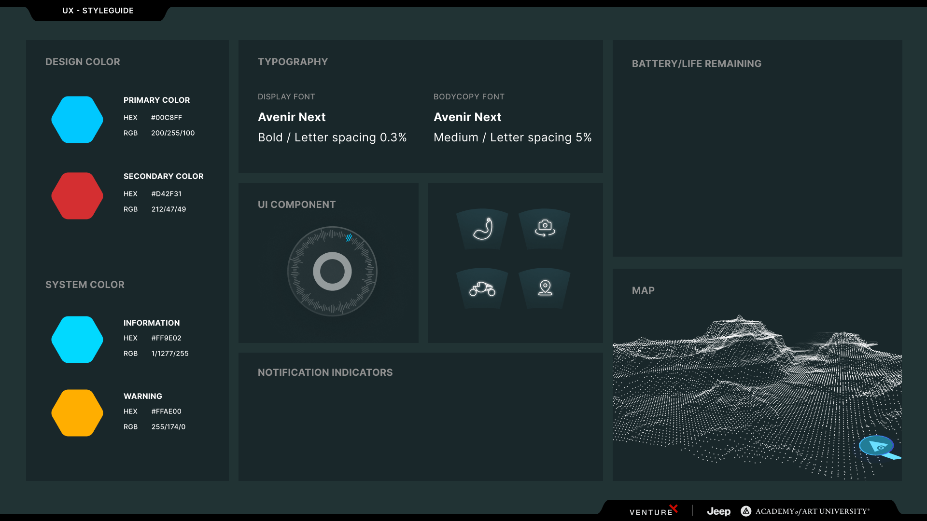
Task: Pick the red secondary color hexagon
Action: [77, 196]
